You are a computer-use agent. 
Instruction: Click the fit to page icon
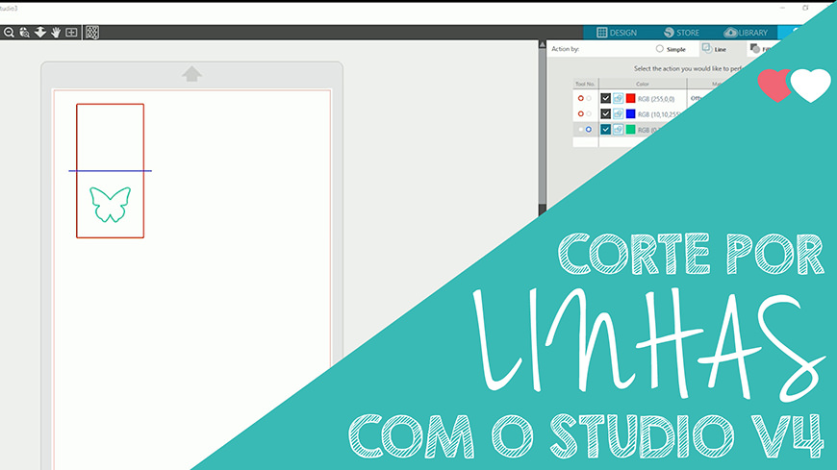pyautogui.click(x=72, y=32)
